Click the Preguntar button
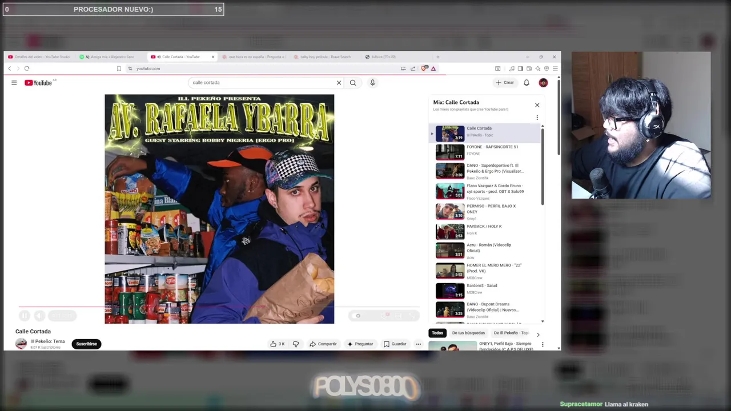The image size is (731, 411). tap(360, 344)
